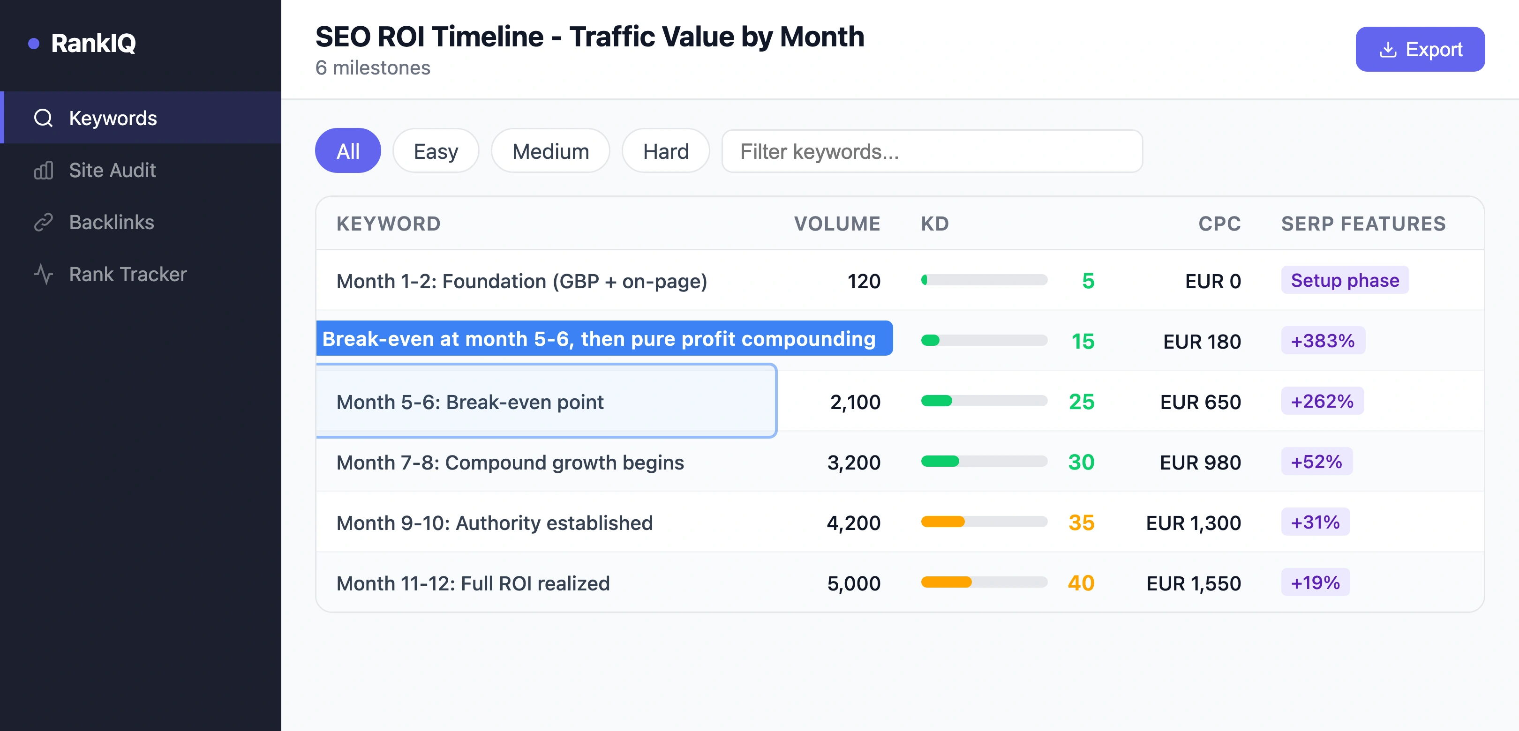Enable the Easy difficulty filter
The width and height of the screenshot is (1519, 731).
435,151
